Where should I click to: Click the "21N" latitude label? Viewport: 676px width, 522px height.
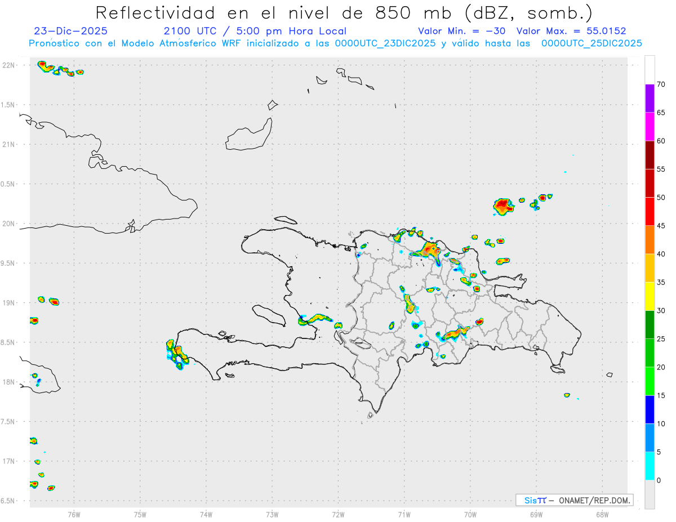click(x=10, y=145)
